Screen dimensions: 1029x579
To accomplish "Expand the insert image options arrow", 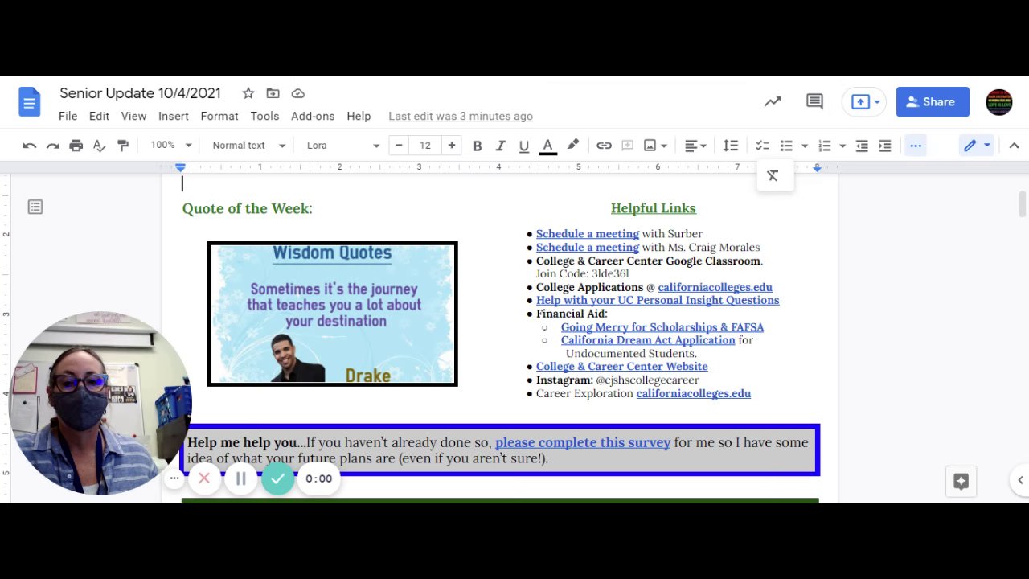I will 664,146.
